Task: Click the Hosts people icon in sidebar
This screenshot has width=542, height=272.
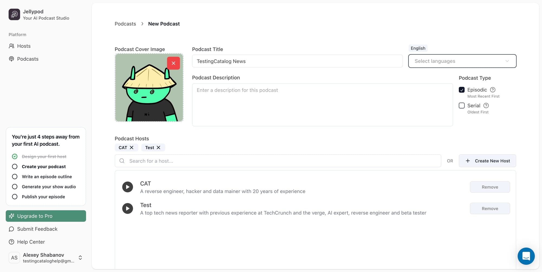Action: point(11,46)
